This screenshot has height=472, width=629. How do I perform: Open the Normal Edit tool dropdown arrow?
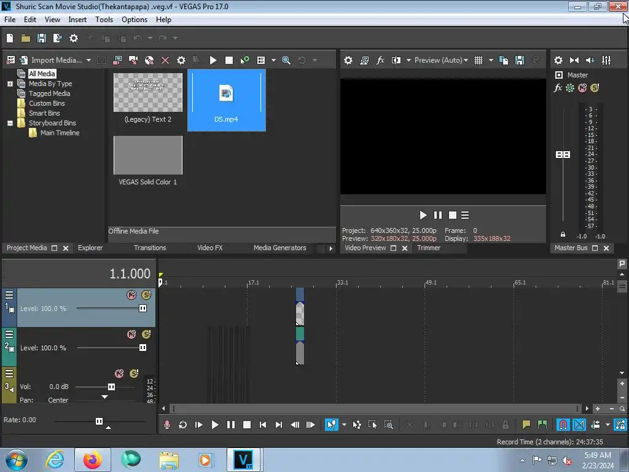(344, 425)
